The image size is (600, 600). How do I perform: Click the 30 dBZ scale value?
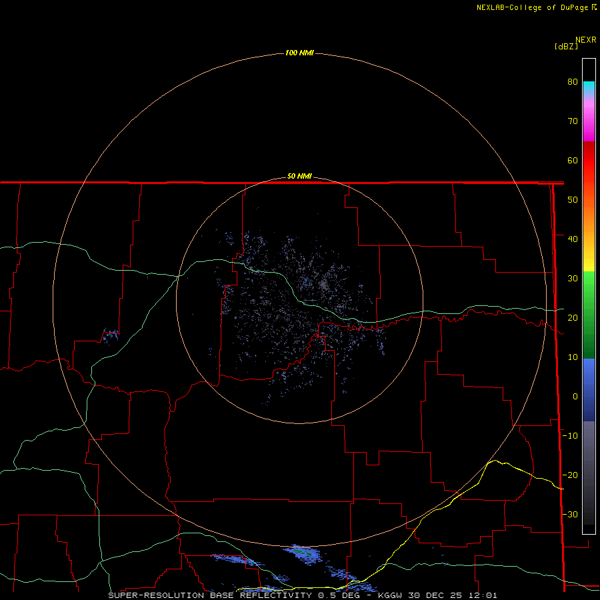coord(573,279)
